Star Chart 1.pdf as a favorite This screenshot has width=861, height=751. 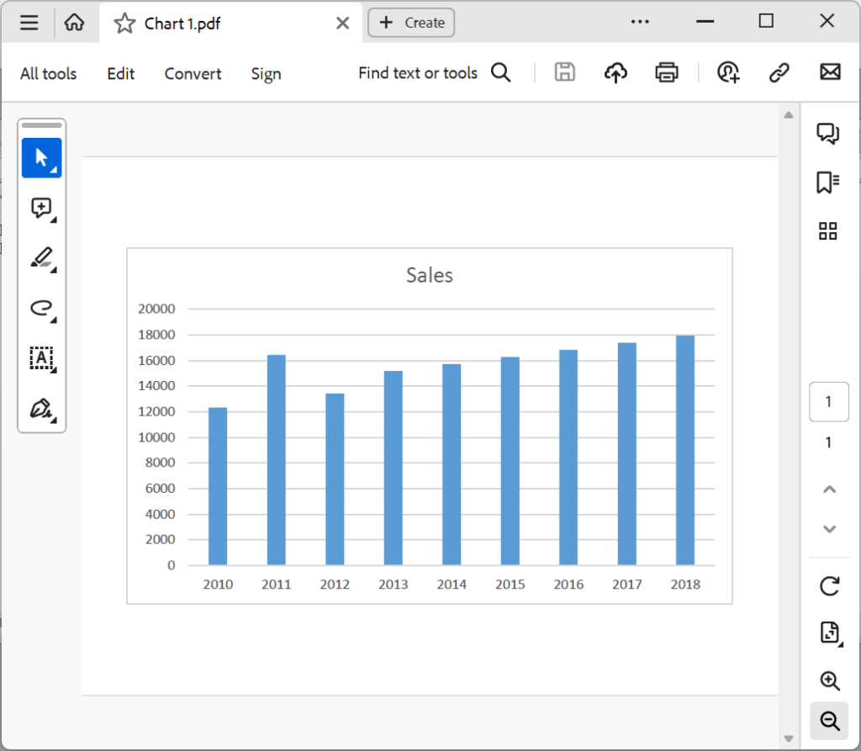[x=124, y=23]
